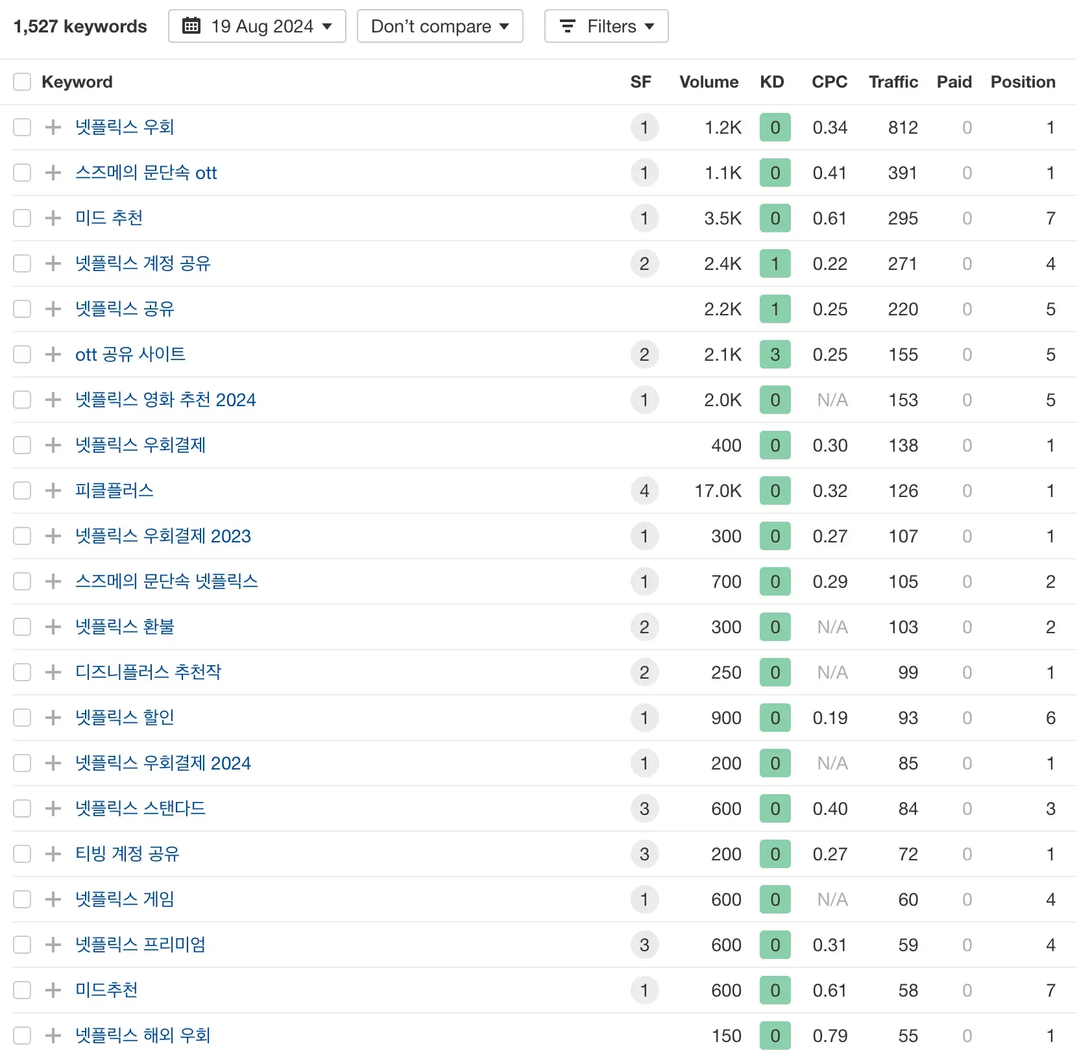Open the Filters dropdown
This screenshot has width=1077, height=1055.
(x=606, y=26)
